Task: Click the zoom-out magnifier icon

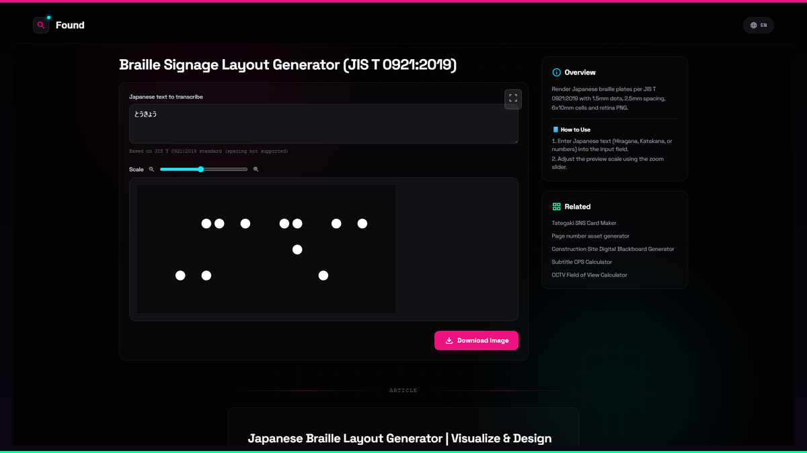Action: coord(151,169)
